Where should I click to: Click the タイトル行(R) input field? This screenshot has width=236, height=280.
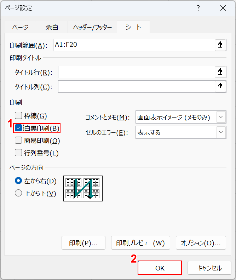(137, 72)
